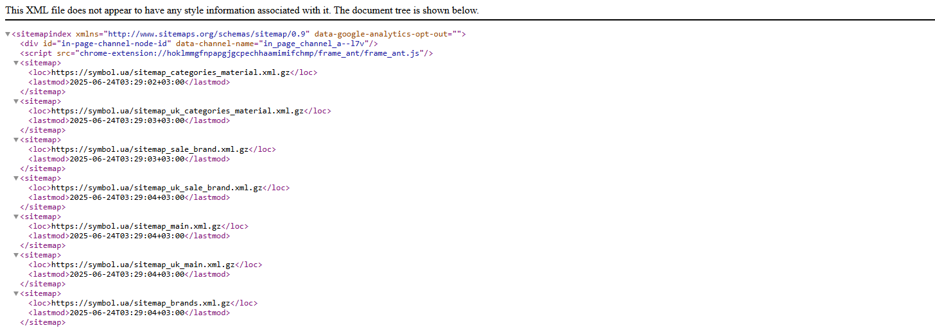
Task: Click lastmod date under sitemap_sale_brand entry
Action: click(x=127, y=159)
